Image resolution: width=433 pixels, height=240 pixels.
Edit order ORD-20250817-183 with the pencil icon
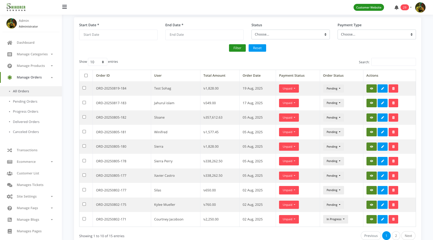tap(382, 103)
